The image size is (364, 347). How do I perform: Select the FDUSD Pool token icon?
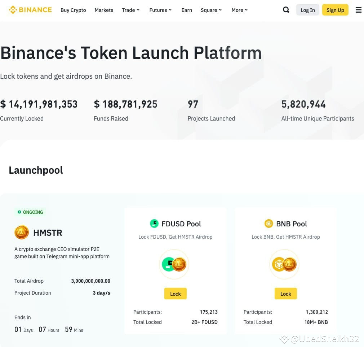(154, 224)
